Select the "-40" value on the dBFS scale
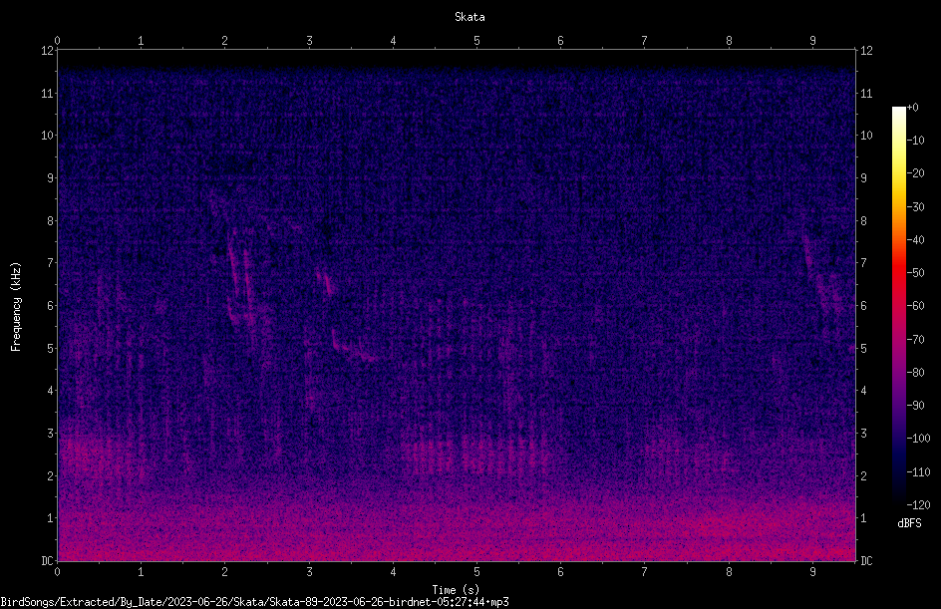The height and width of the screenshot is (609, 941). [915, 240]
